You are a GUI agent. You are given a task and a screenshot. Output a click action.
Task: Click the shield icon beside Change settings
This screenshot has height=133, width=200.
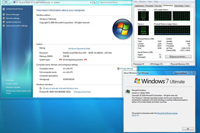click(x=118, y=69)
